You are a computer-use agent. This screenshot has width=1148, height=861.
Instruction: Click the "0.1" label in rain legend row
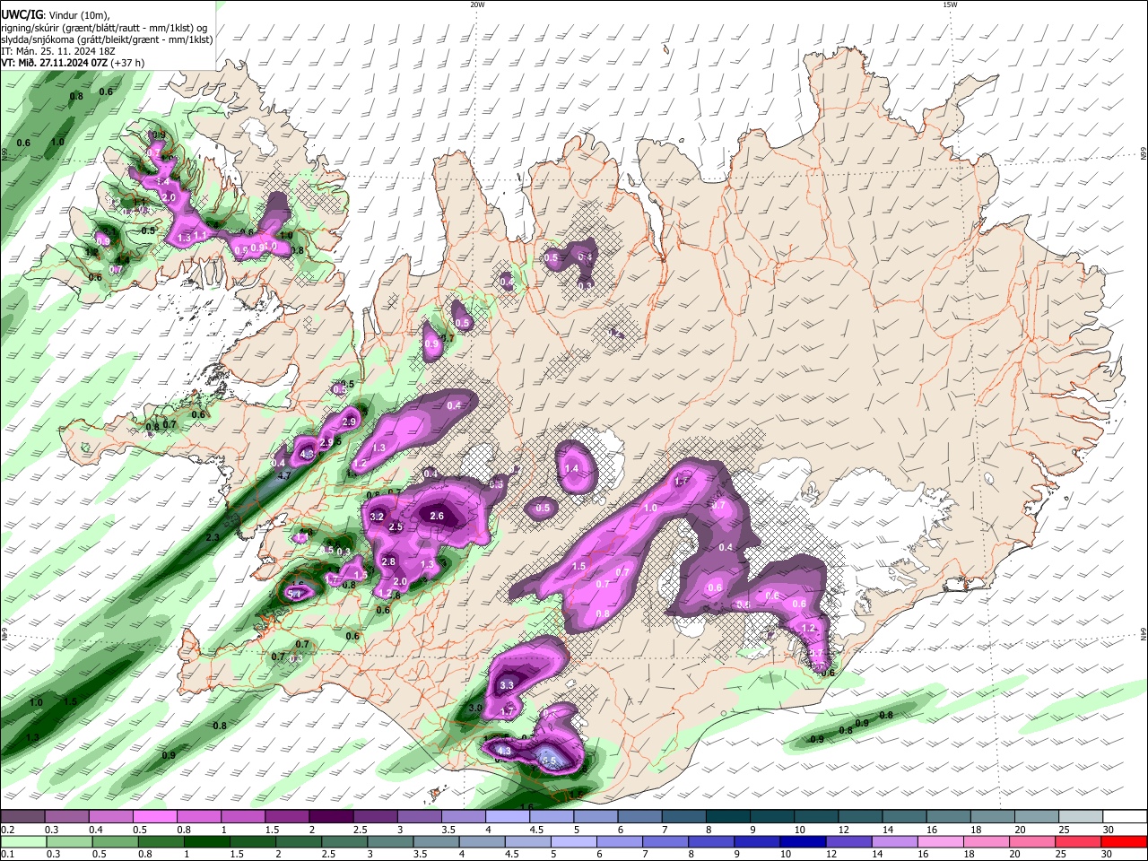tap(6, 854)
